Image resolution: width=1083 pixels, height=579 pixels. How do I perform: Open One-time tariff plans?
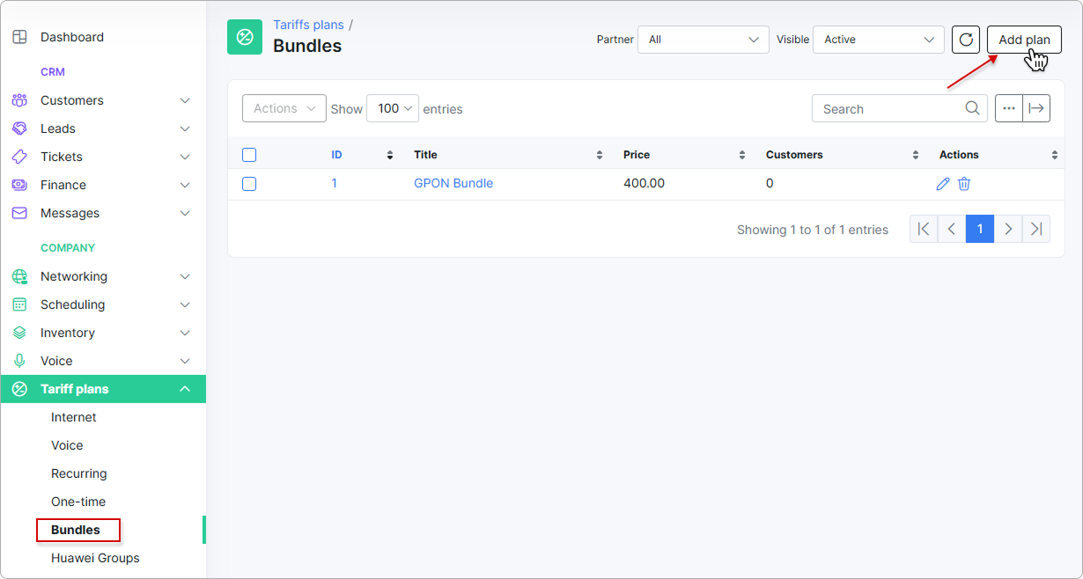[x=78, y=502]
